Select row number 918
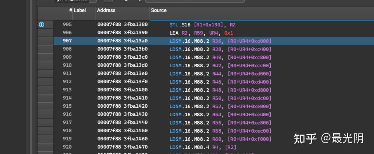 click(67, 131)
